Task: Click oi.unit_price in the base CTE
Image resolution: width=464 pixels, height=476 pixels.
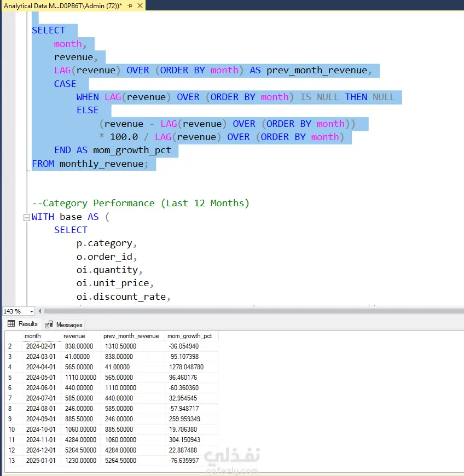Action: (x=113, y=283)
